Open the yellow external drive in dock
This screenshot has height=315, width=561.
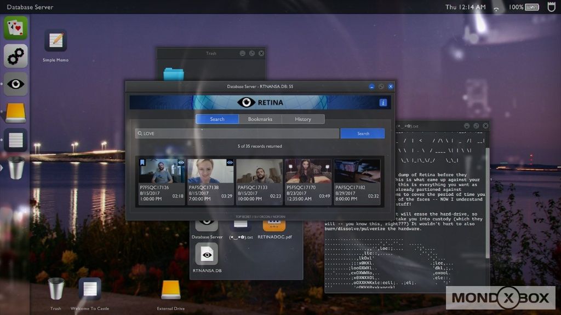(15, 112)
